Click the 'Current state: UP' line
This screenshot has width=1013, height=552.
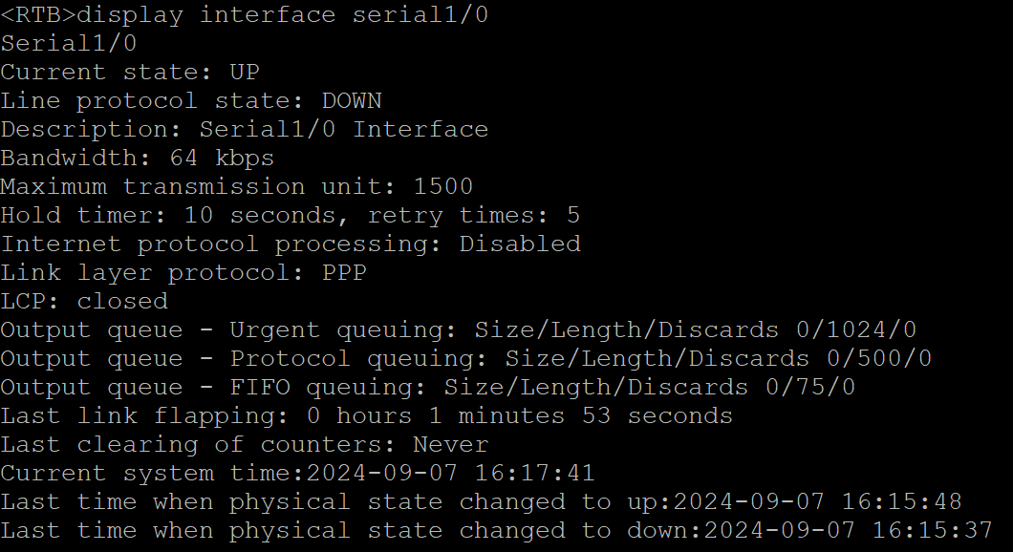130,72
